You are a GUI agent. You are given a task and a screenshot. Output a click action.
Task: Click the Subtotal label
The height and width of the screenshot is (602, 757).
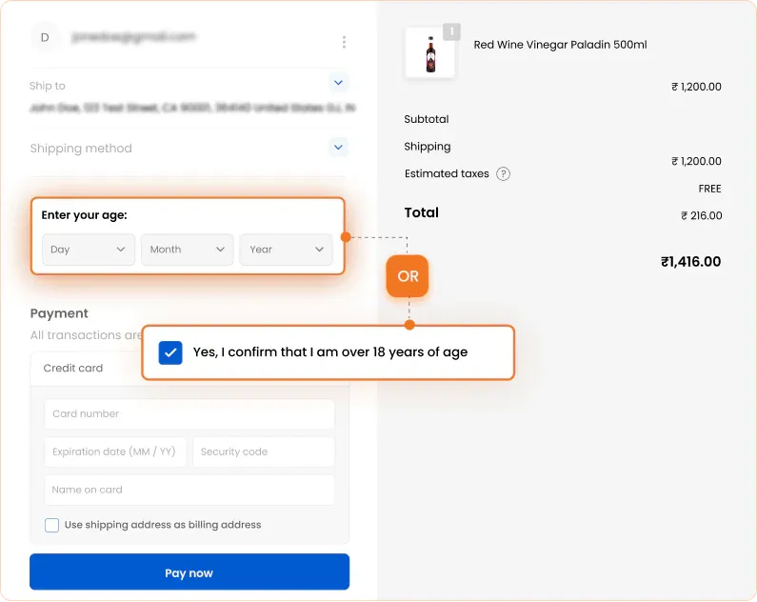[427, 119]
